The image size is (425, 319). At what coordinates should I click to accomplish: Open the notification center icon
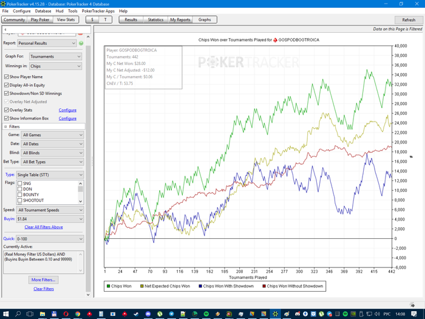click(414, 314)
